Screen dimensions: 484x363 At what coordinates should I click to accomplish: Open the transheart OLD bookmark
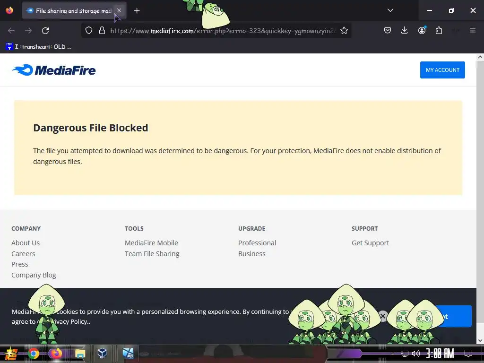[39, 47]
